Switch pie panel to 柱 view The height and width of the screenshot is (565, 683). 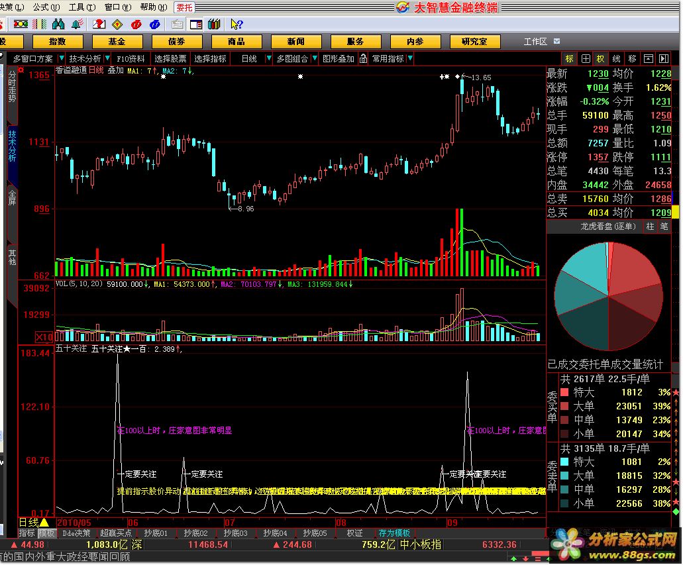click(x=650, y=227)
